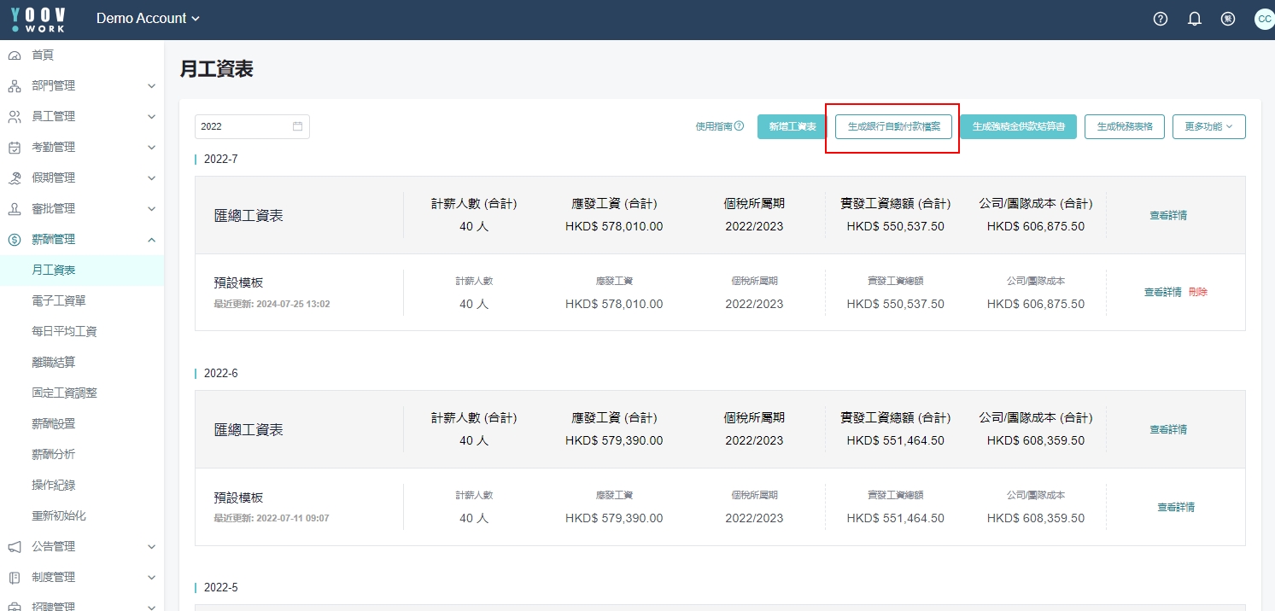Expand the 部門管理 sidebar section
This screenshot has height=611, width=1275.
point(151,86)
